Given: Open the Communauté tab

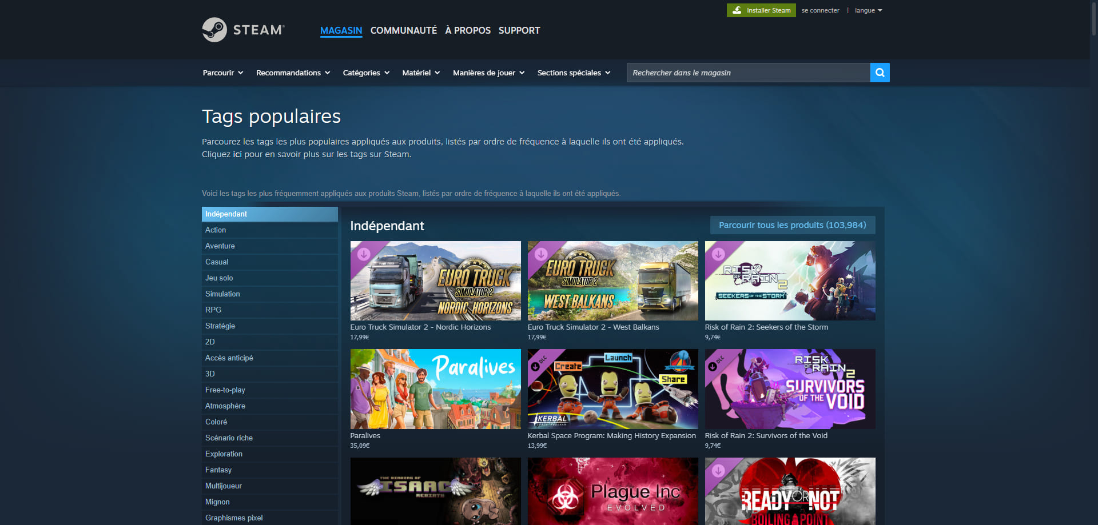Looking at the screenshot, I should 404,30.
